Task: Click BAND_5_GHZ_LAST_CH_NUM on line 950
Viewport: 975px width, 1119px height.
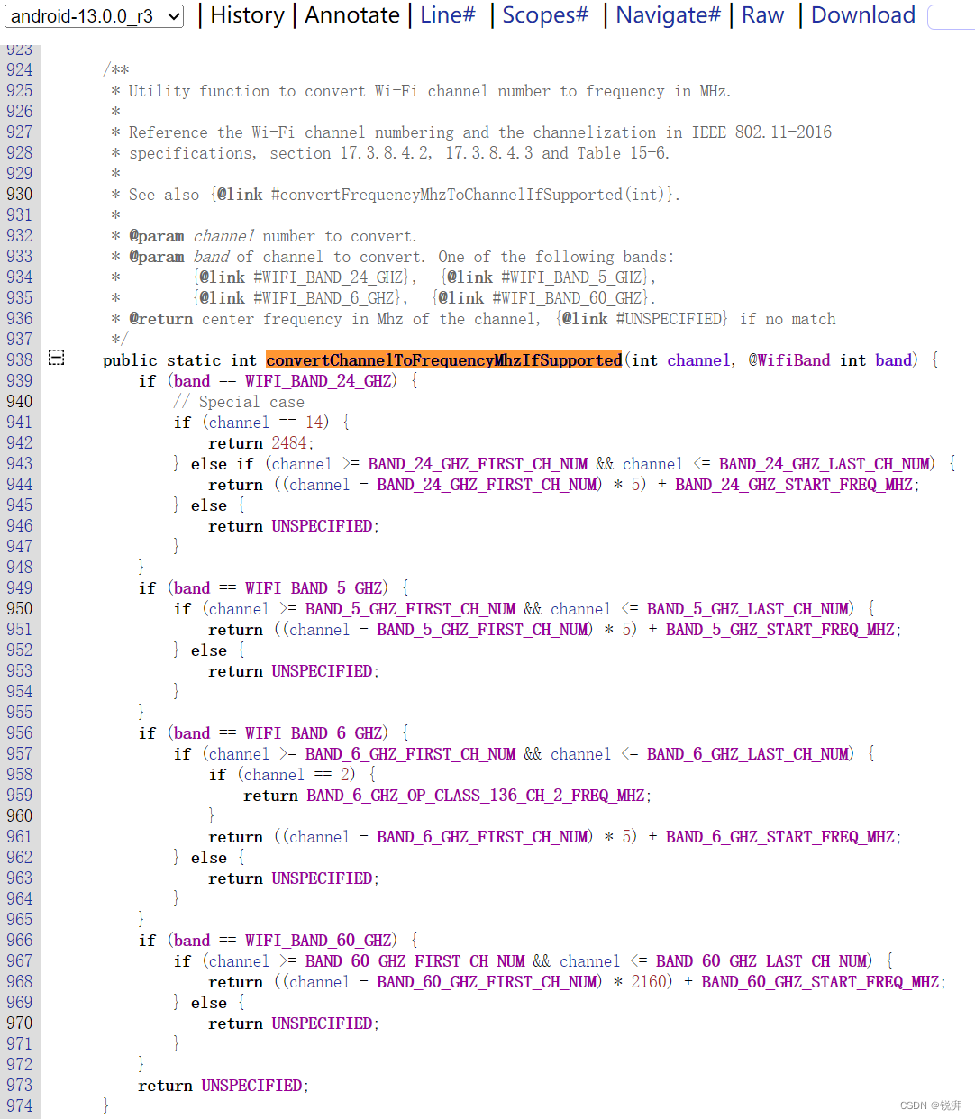Action: pos(748,609)
